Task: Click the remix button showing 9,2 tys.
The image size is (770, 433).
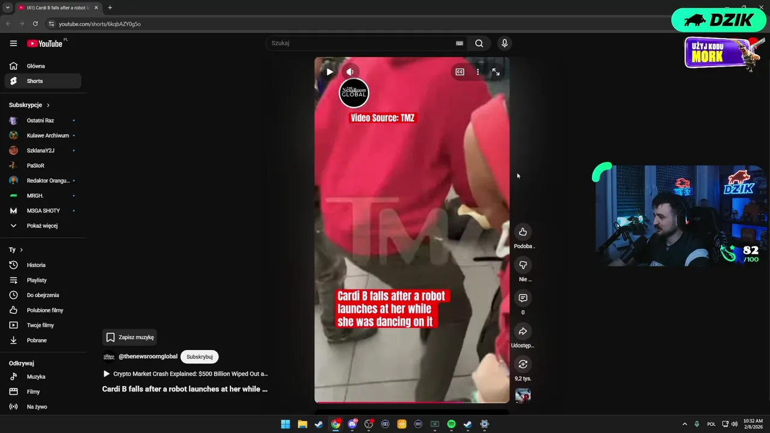Action: 523,364
